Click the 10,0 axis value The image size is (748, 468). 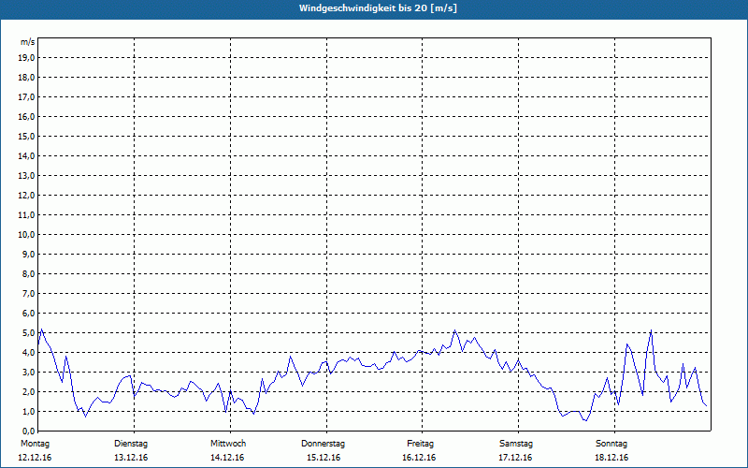(26, 235)
